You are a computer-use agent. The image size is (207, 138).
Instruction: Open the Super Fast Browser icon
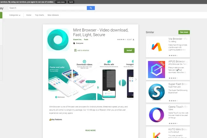point(156,92)
